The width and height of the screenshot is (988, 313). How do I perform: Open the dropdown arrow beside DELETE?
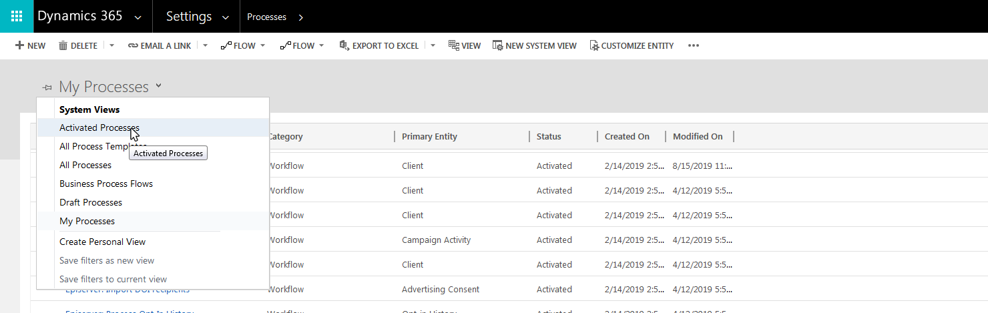(x=111, y=46)
